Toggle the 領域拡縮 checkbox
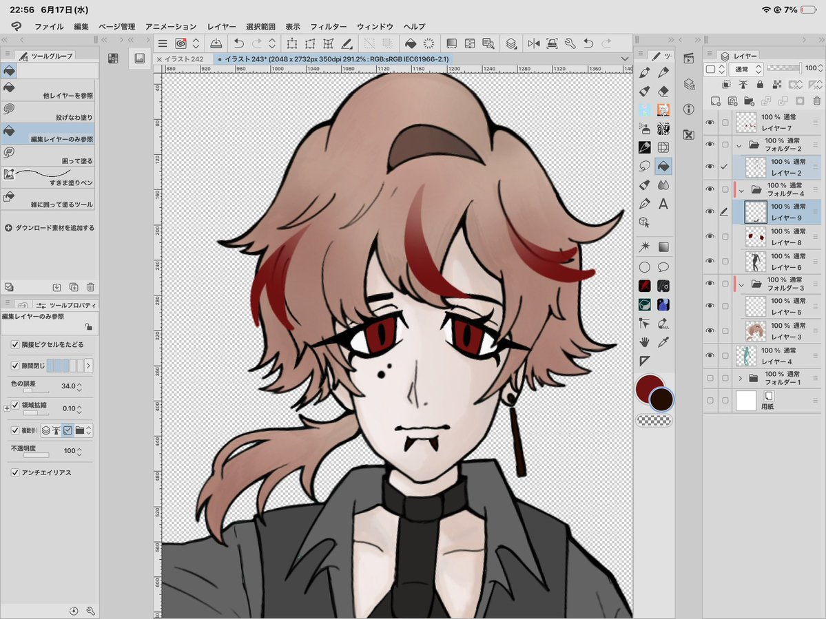826x619 pixels. (x=14, y=406)
